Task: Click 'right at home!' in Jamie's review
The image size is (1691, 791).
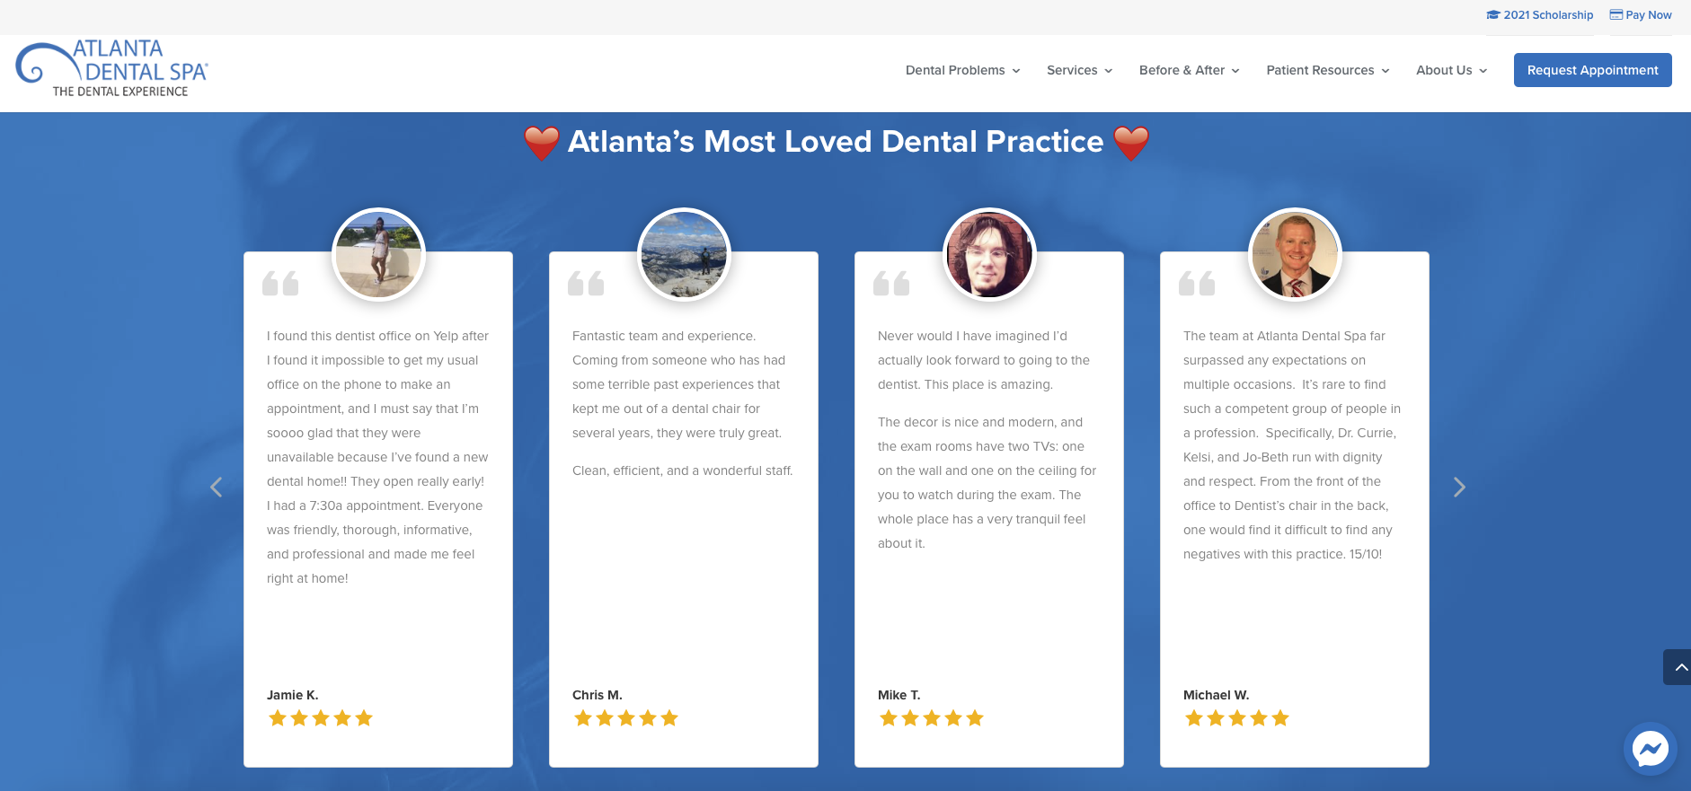Action: 307,578
